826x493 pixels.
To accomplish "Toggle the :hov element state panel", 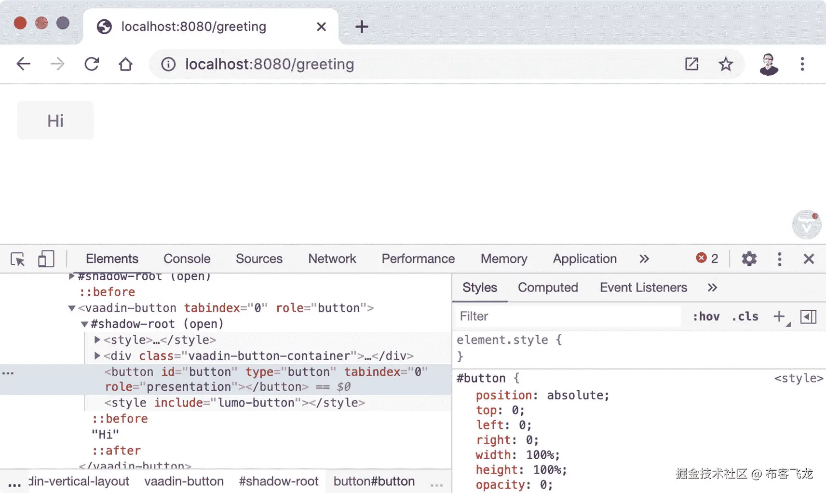I will [706, 316].
